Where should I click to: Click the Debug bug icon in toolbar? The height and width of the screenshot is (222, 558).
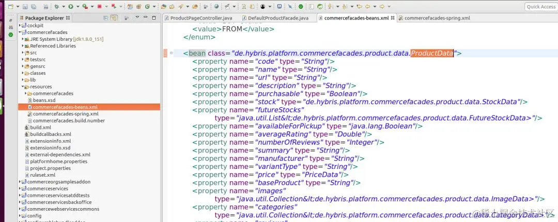(x=57, y=6)
